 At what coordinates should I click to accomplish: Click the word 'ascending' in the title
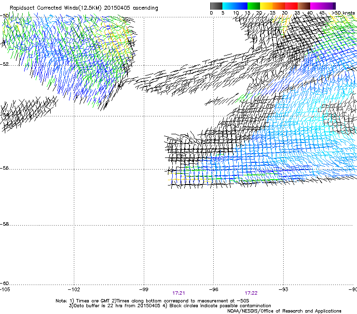146,8
